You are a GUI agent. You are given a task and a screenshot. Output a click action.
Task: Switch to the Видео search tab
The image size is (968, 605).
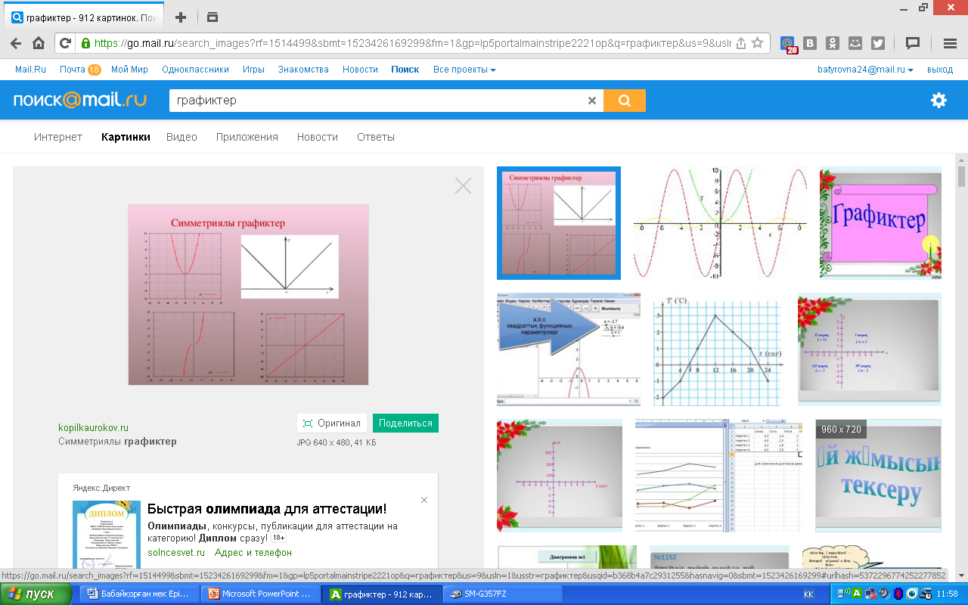point(181,137)
